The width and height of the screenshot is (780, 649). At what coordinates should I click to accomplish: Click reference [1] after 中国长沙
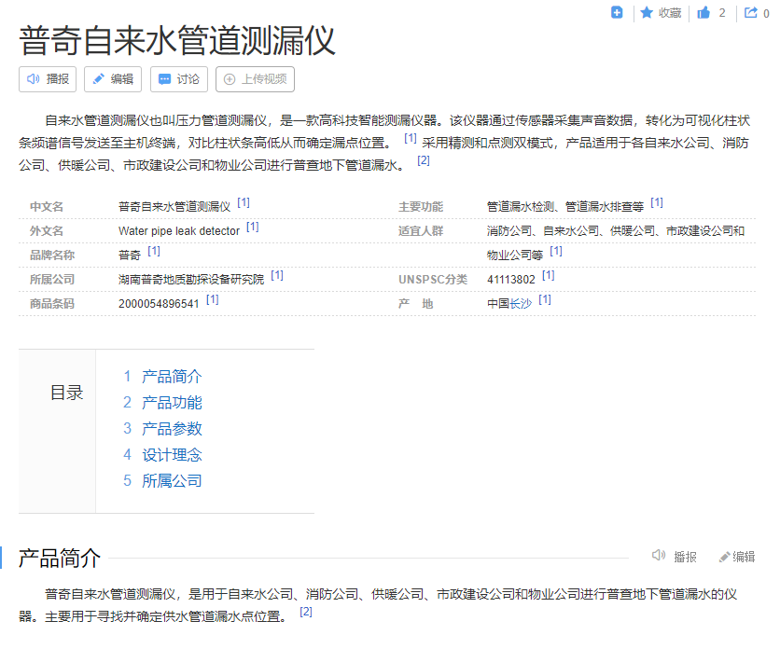click(x=545, y=299)
